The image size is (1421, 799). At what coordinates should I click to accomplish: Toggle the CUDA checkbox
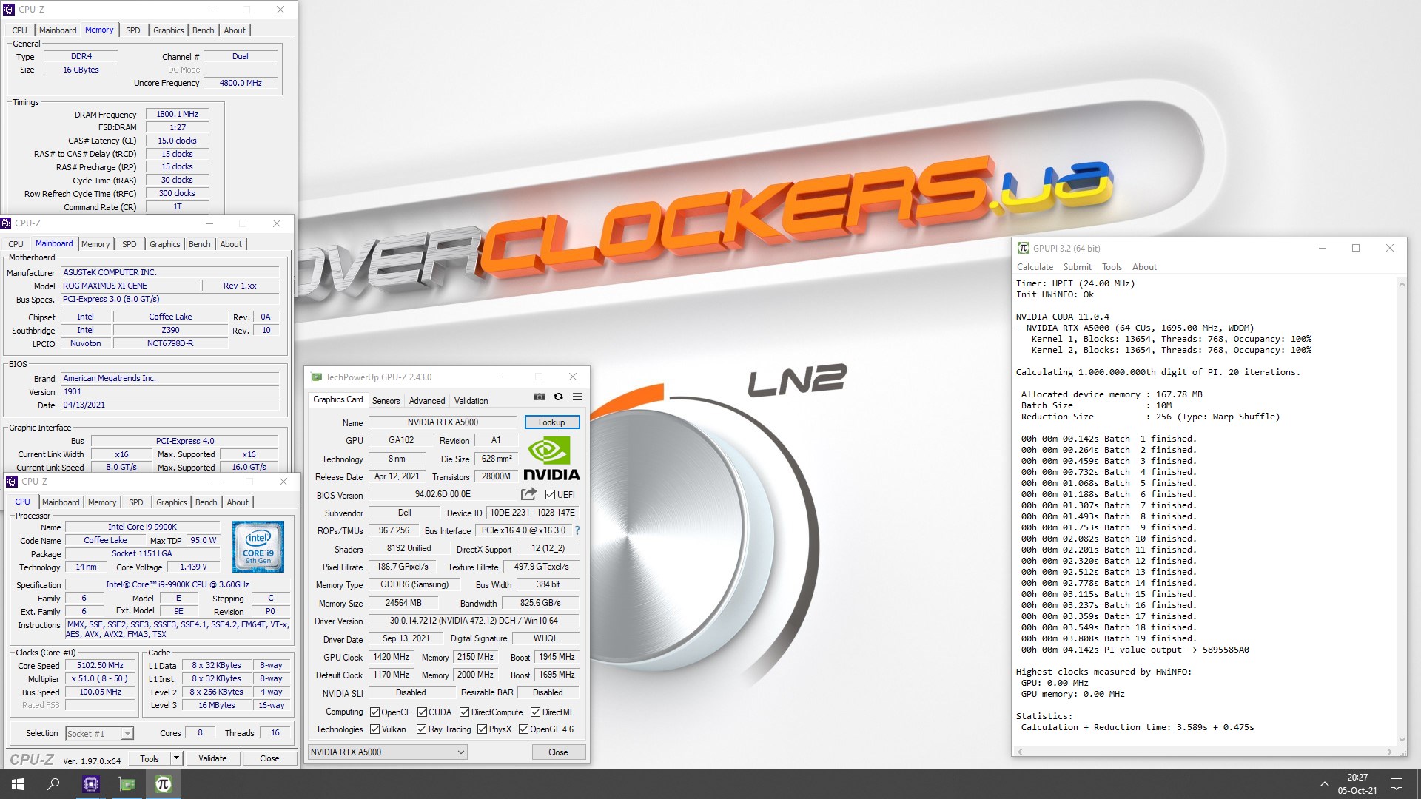tap(422, 712)
